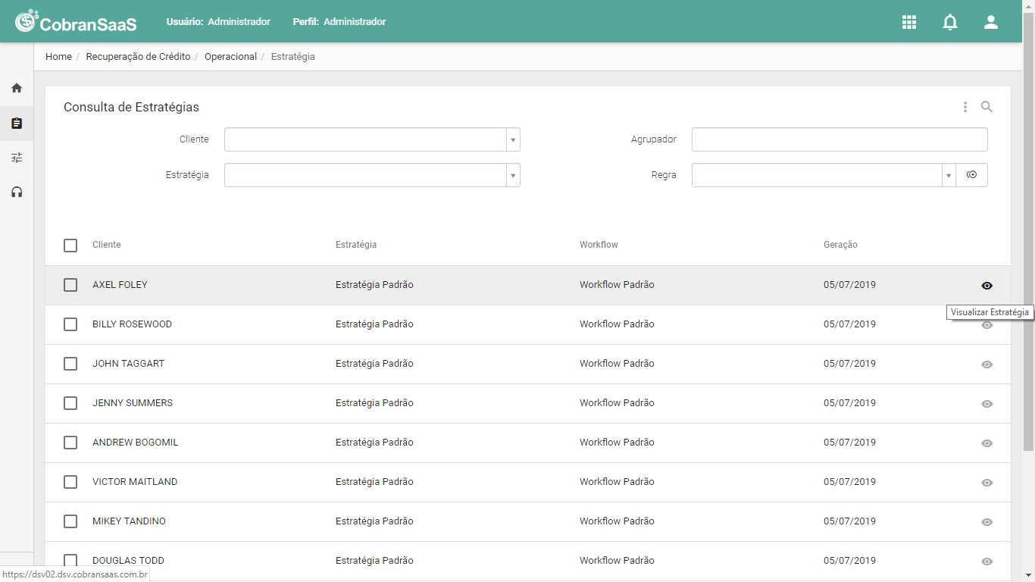Open the clipboard sidebar module

tap(17, 123)
